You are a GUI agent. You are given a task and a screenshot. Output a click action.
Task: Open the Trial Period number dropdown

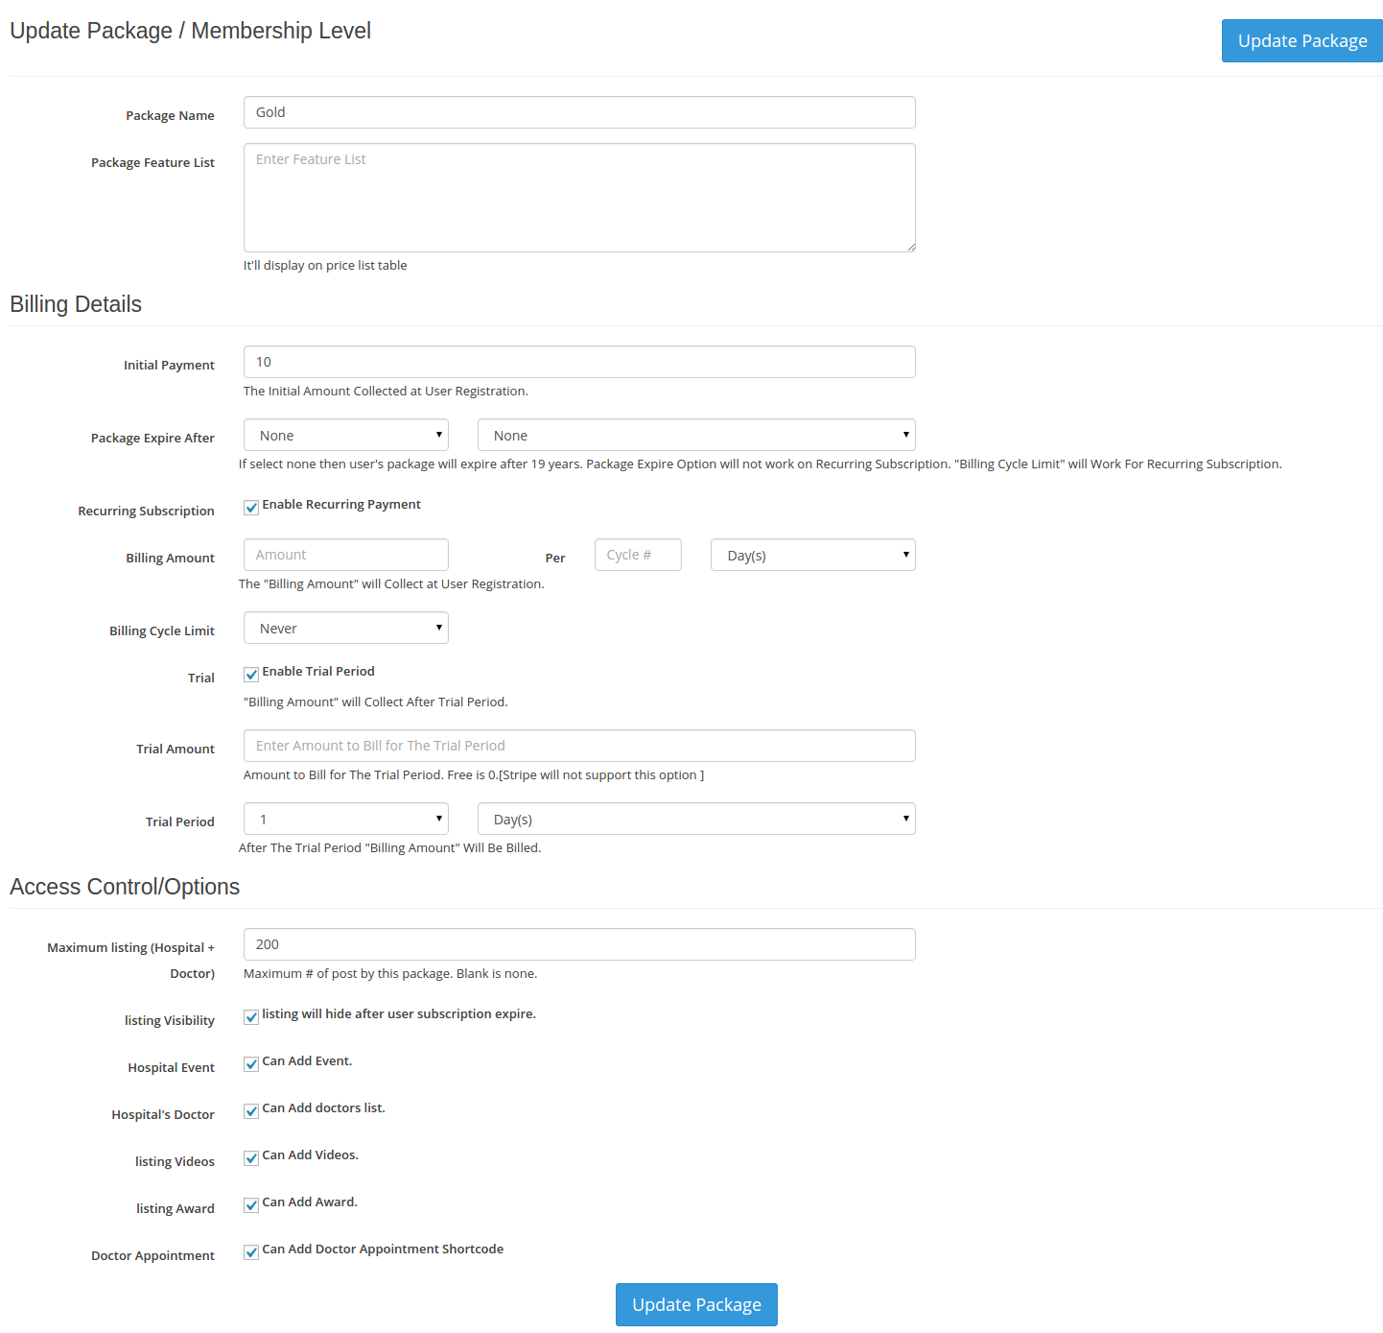click(346, 820)
